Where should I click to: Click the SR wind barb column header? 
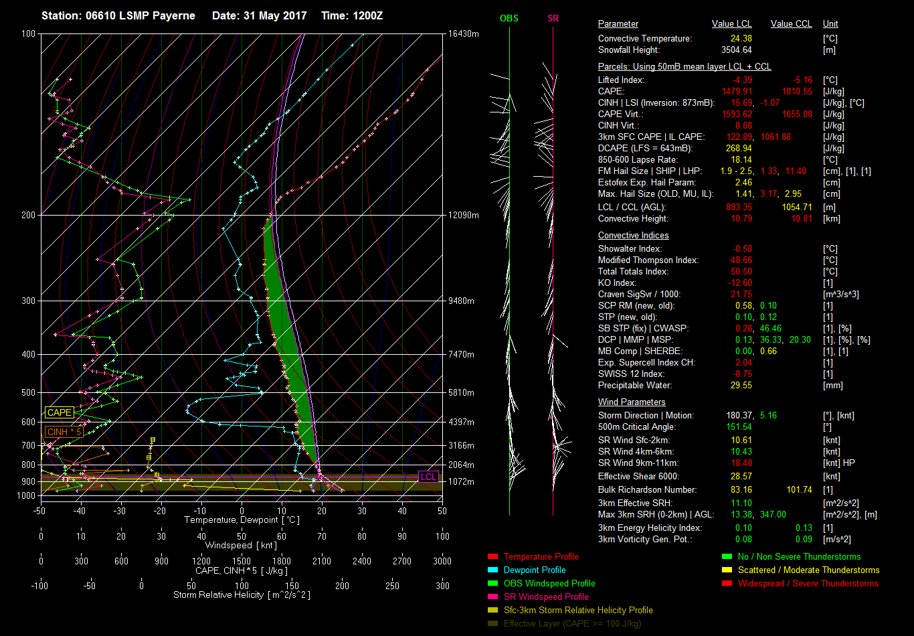tap(553, 19)
